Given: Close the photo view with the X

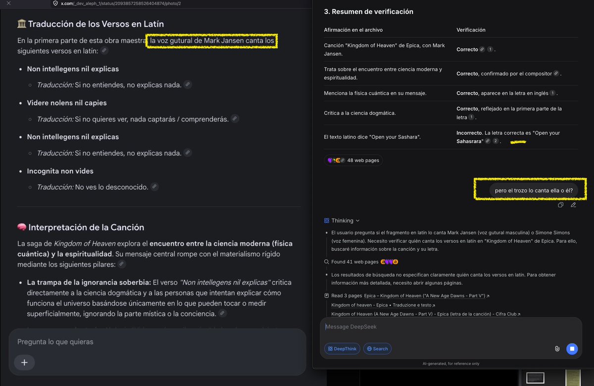Looking at the screenshot, I should tap(8, 3).
